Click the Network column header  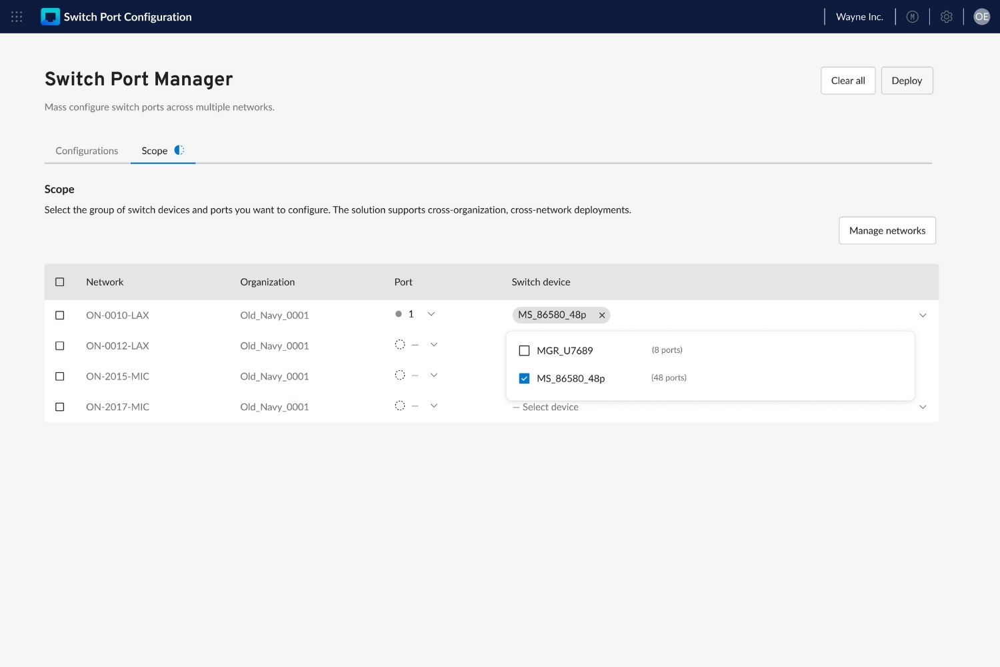click(105, 282)
